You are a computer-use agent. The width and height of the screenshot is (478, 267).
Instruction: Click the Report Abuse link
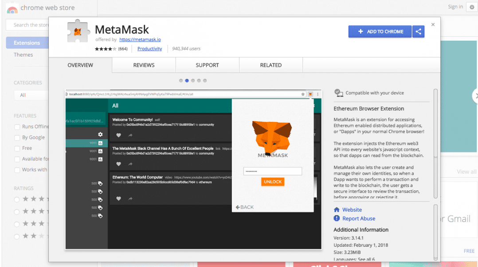358,218
